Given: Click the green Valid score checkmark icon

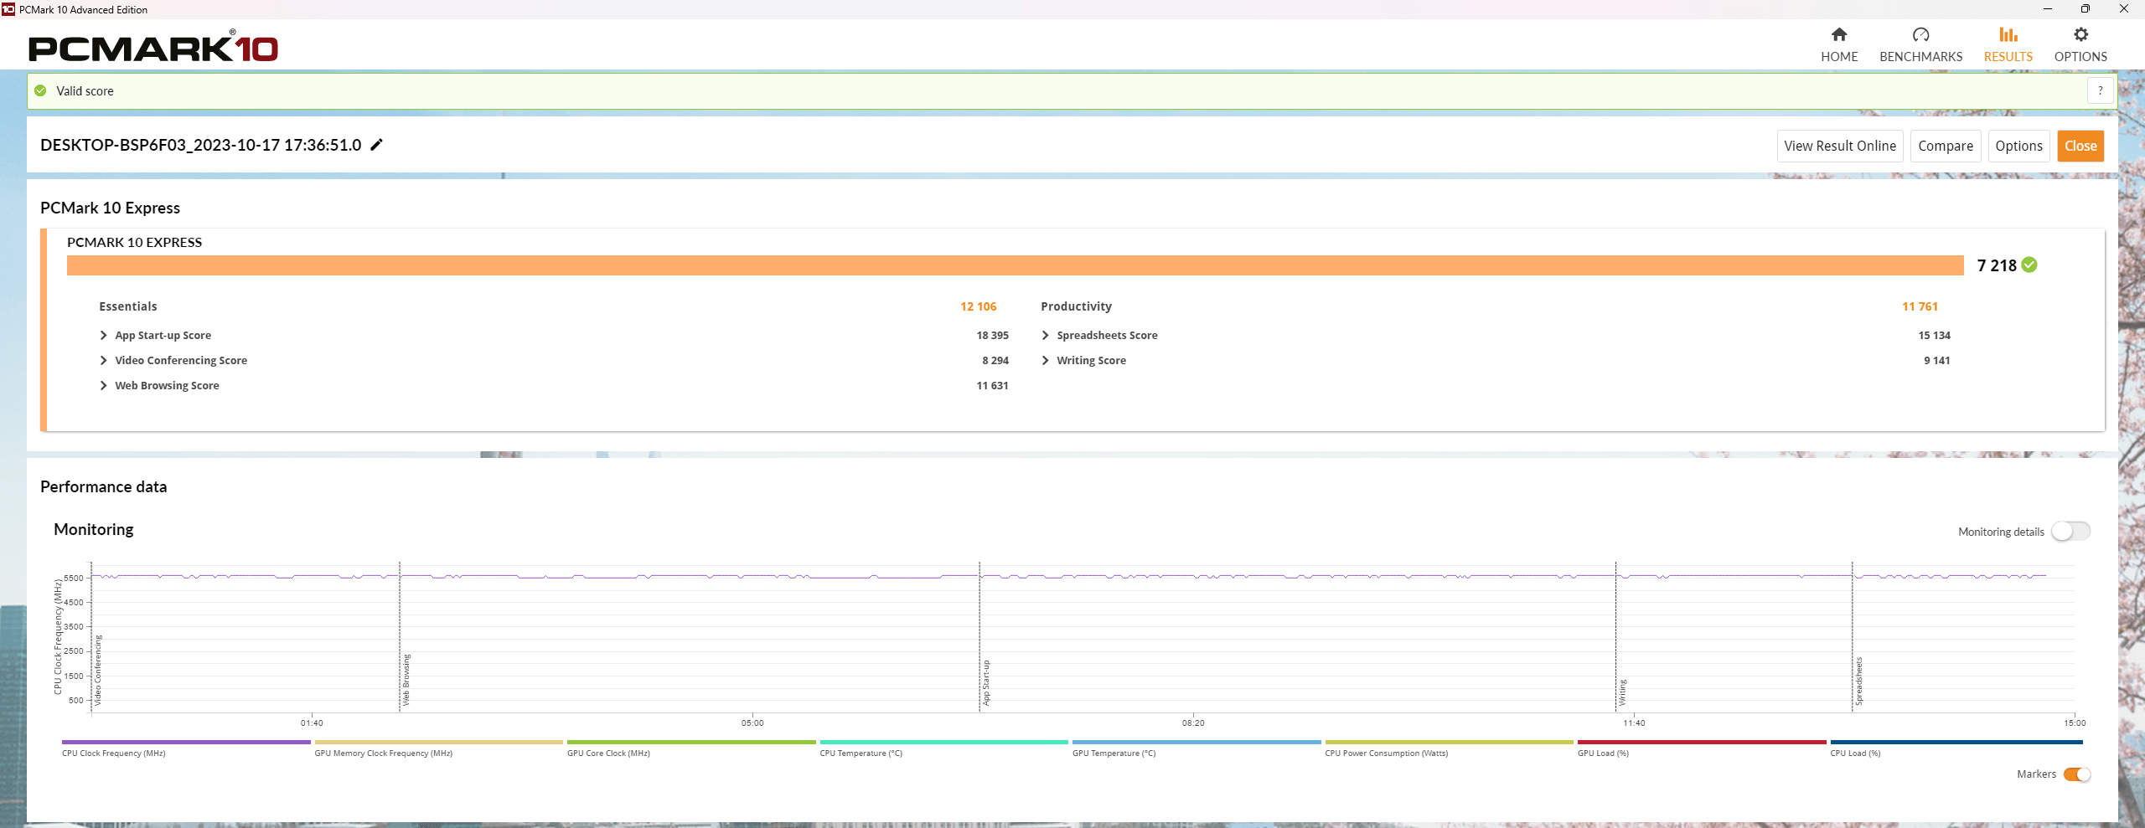Looking at the screenshot, I should [x=40, y=91].
